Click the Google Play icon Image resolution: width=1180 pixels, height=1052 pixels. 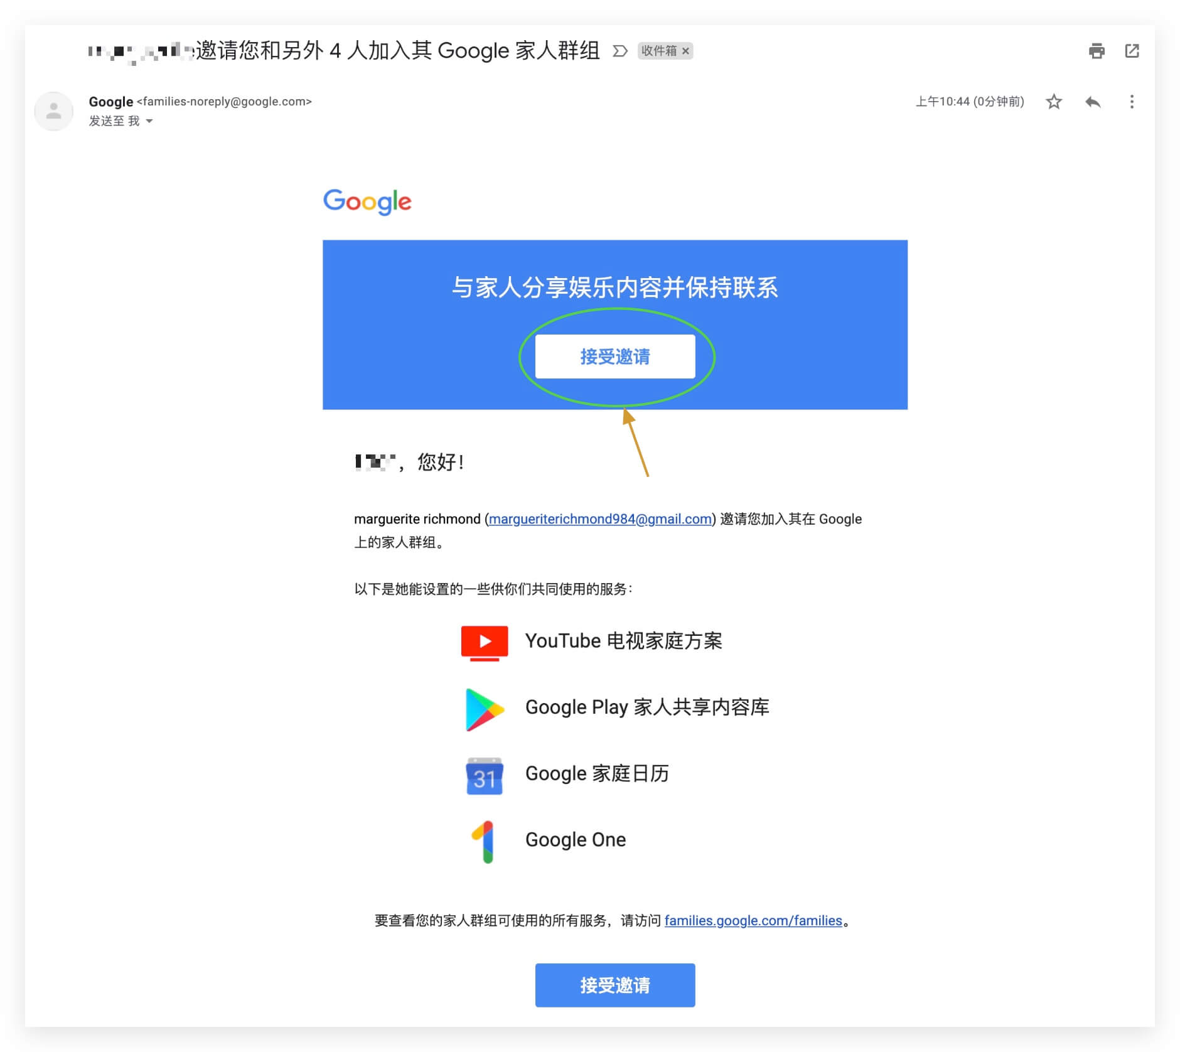coord(485,709)
